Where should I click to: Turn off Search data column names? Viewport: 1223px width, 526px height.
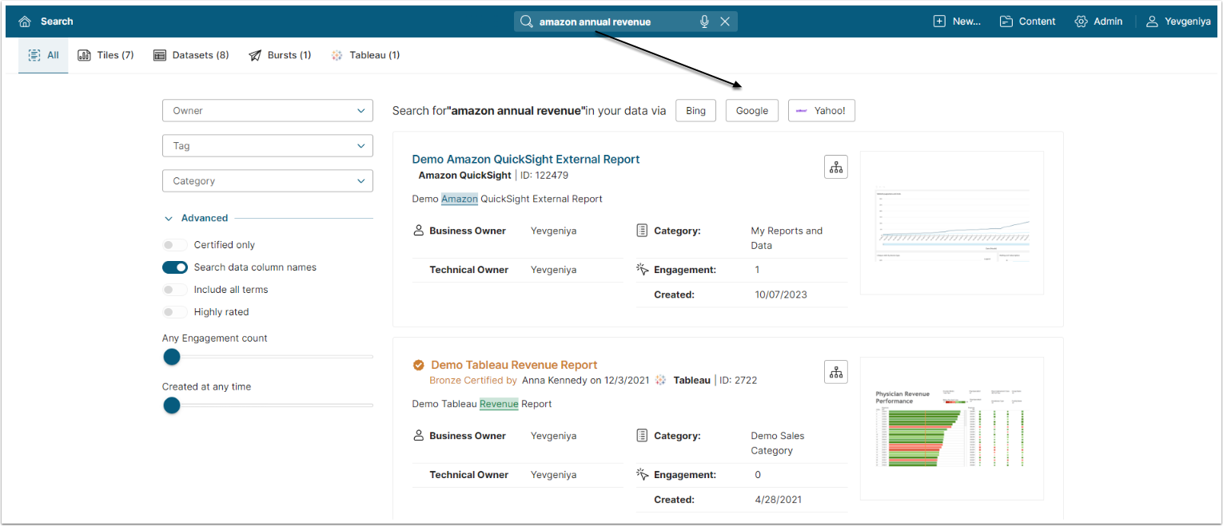click(175, 267)
